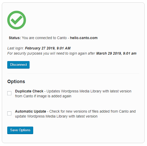147x146 pixels.
Task: Click 'Updates Wordpress Media Library with latest version' text
Action: pyautogui.click(x=89, y=91)
